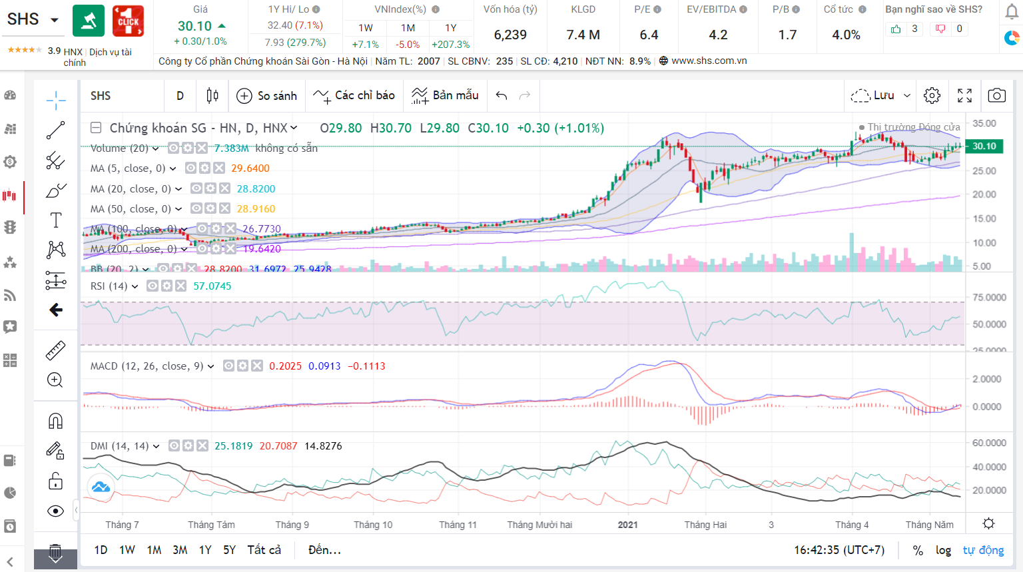Image resolution: width=1023 pixels, height=572 pixels.
Task: Toggle log scale on price axis
Action: pyautogui.click(x=943, y=550)
